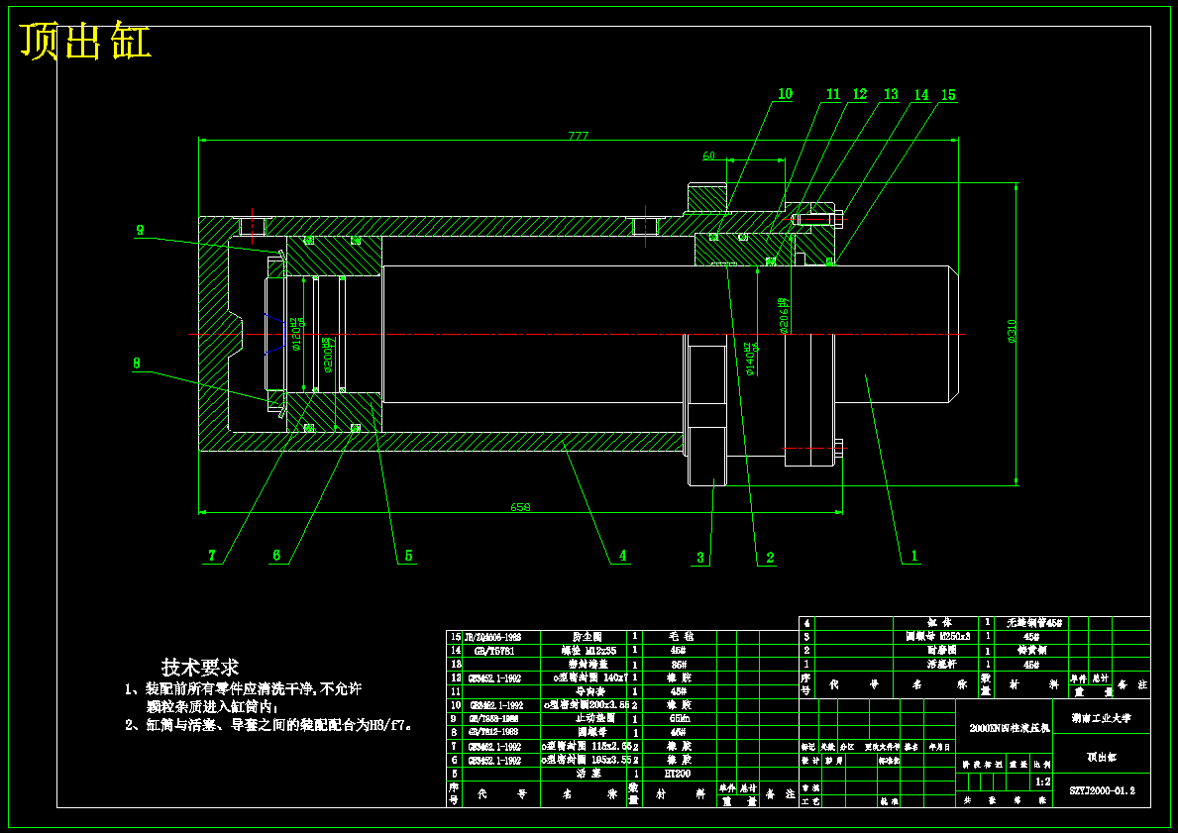Select the dimension value 60 near top
The image size is (1178, 833).
point(708,156)
